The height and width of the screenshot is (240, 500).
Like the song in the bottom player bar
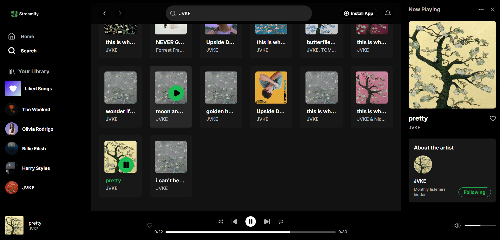pyautogui.click(x=150, y=225)
